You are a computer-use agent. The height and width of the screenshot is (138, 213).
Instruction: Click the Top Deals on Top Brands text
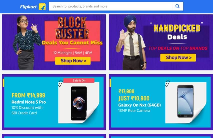(178, 48)
